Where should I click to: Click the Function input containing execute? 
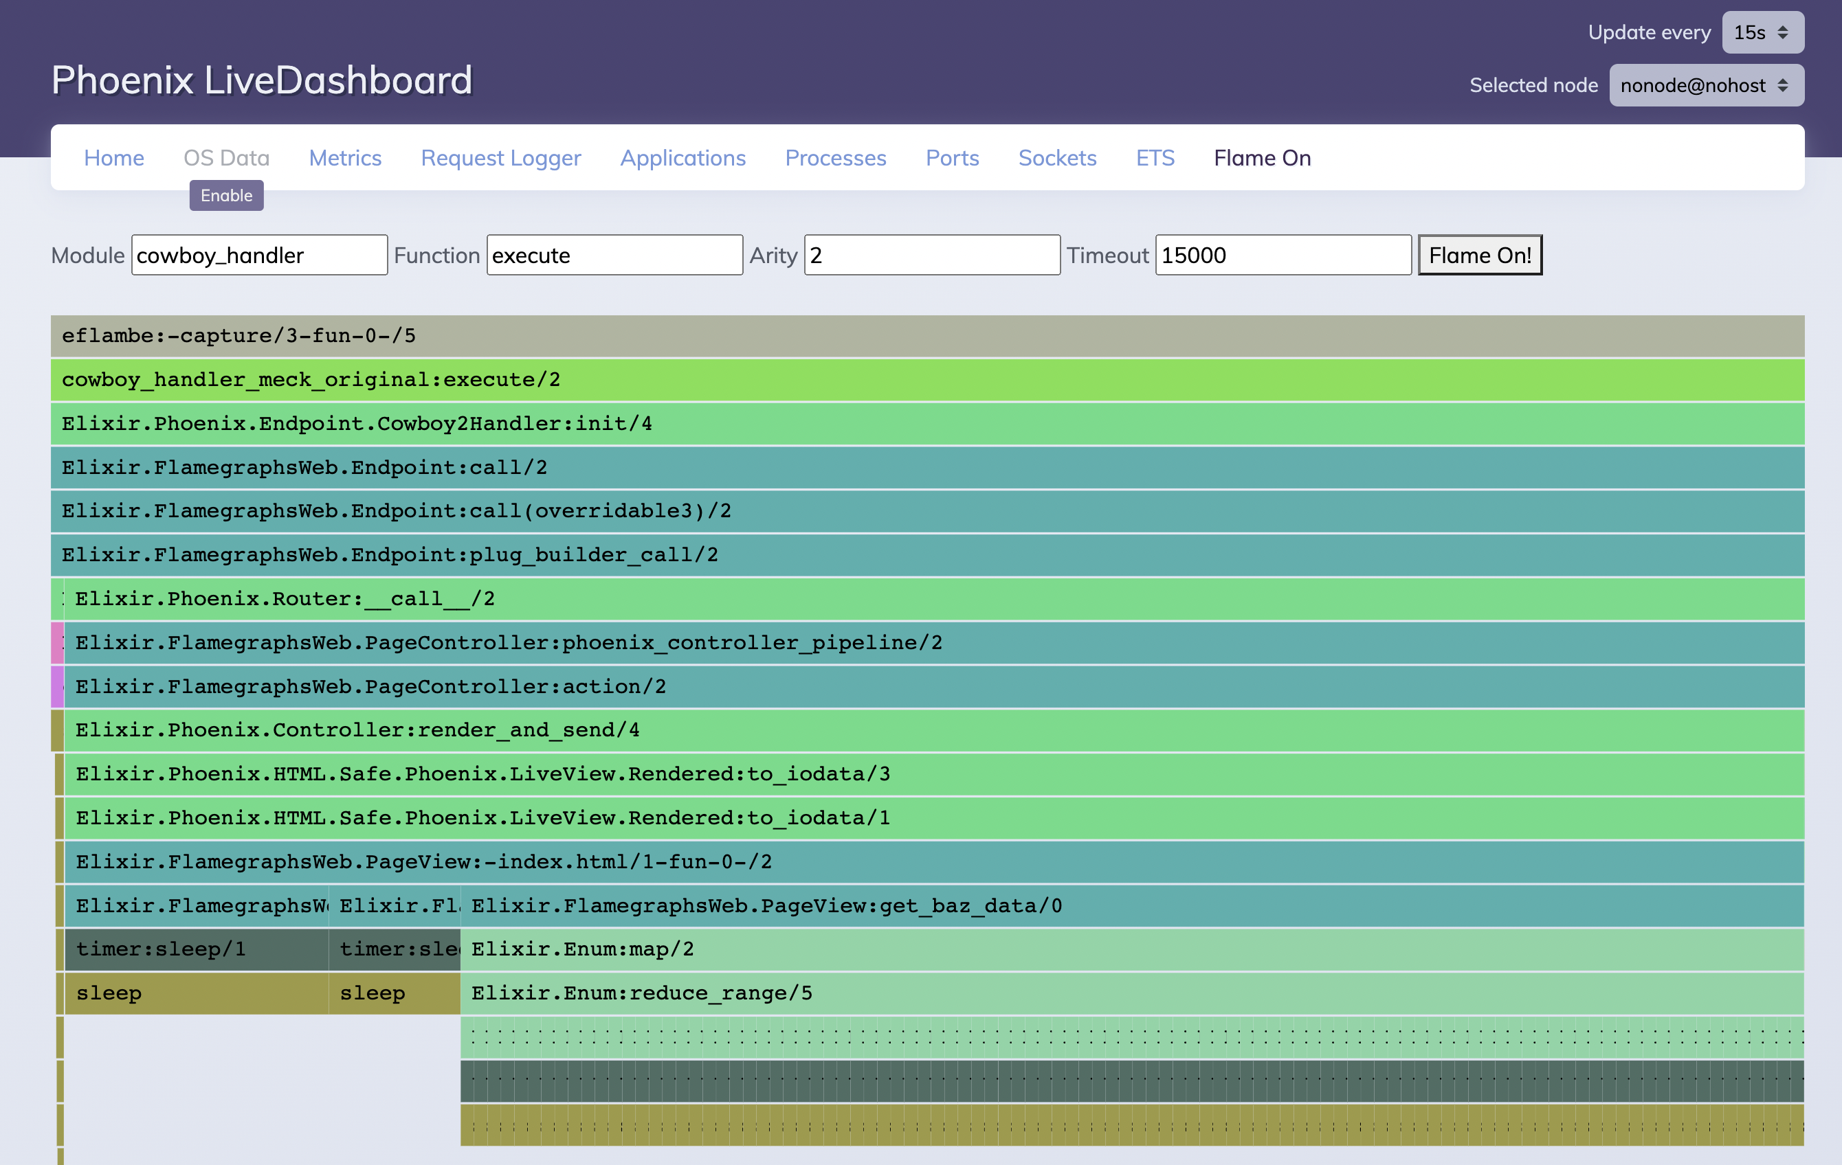coord(614,255)
